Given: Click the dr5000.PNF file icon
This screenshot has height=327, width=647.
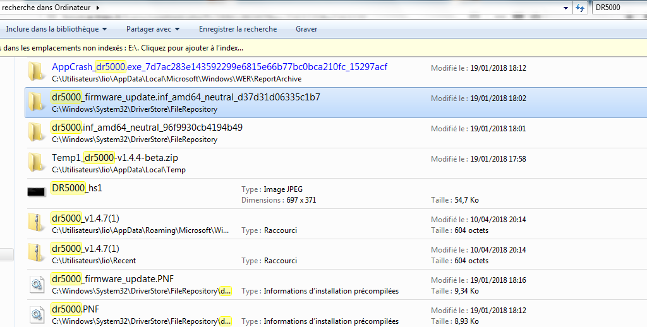Looking at the screenshot, I should click(36, 314).
